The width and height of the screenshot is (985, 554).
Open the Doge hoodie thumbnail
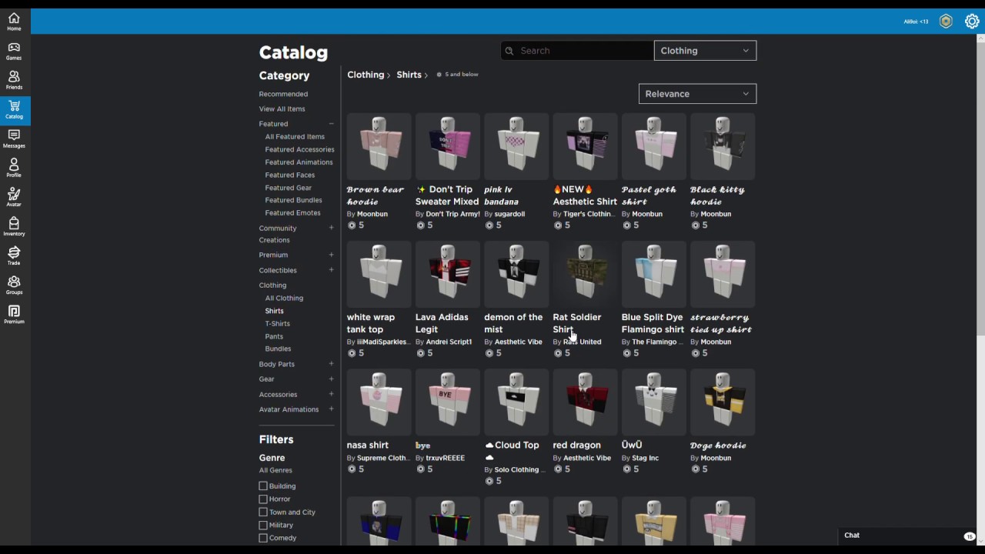pos(723,402)
